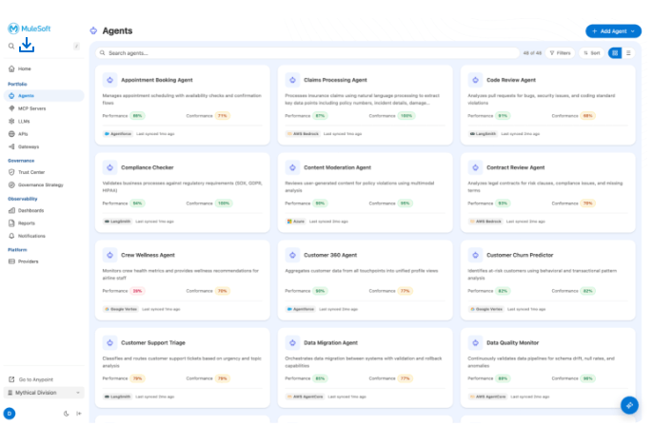Open the LLMs section icon
Screen dimensions: 653x426
click(x=11, y=121)
